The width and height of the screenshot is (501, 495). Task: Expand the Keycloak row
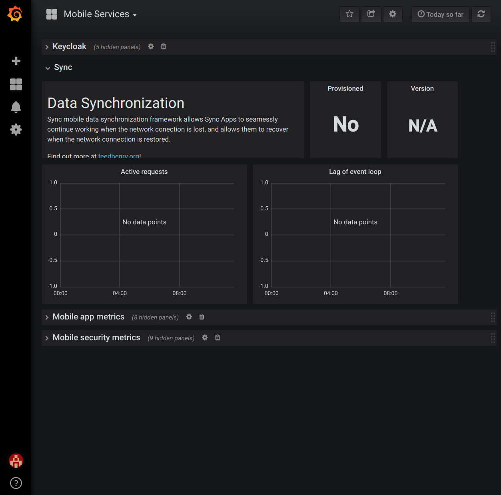(69, 47)
